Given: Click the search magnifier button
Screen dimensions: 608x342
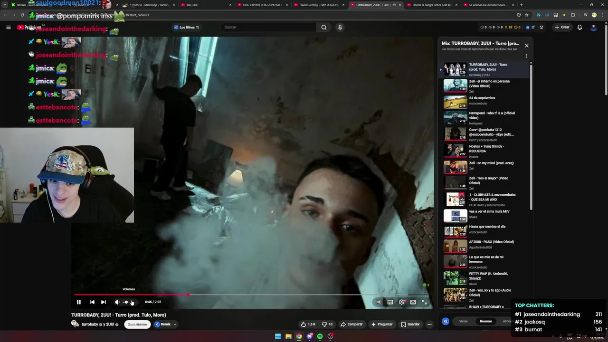Looking at the screenshot, I should tap(324, 27).
